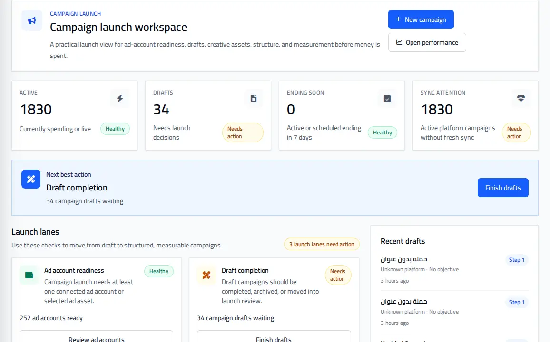Click the document icon on Drafts card
This screenshot has width=550, height=342.
tap(254, 98)
